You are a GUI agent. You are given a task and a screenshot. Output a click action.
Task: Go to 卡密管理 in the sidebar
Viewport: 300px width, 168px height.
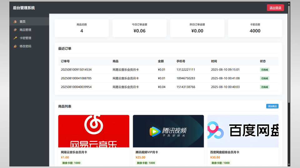pos(29,38)
